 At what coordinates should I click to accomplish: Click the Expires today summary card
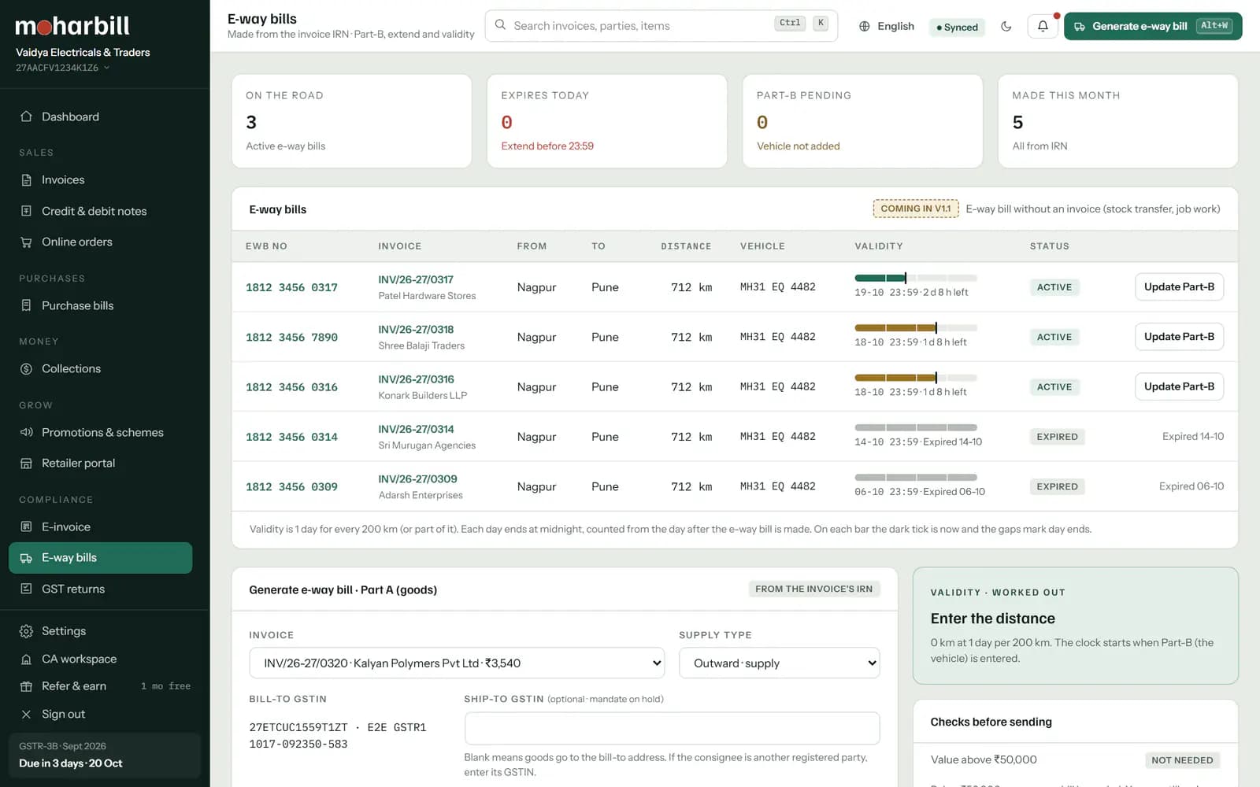pos(606,121)
